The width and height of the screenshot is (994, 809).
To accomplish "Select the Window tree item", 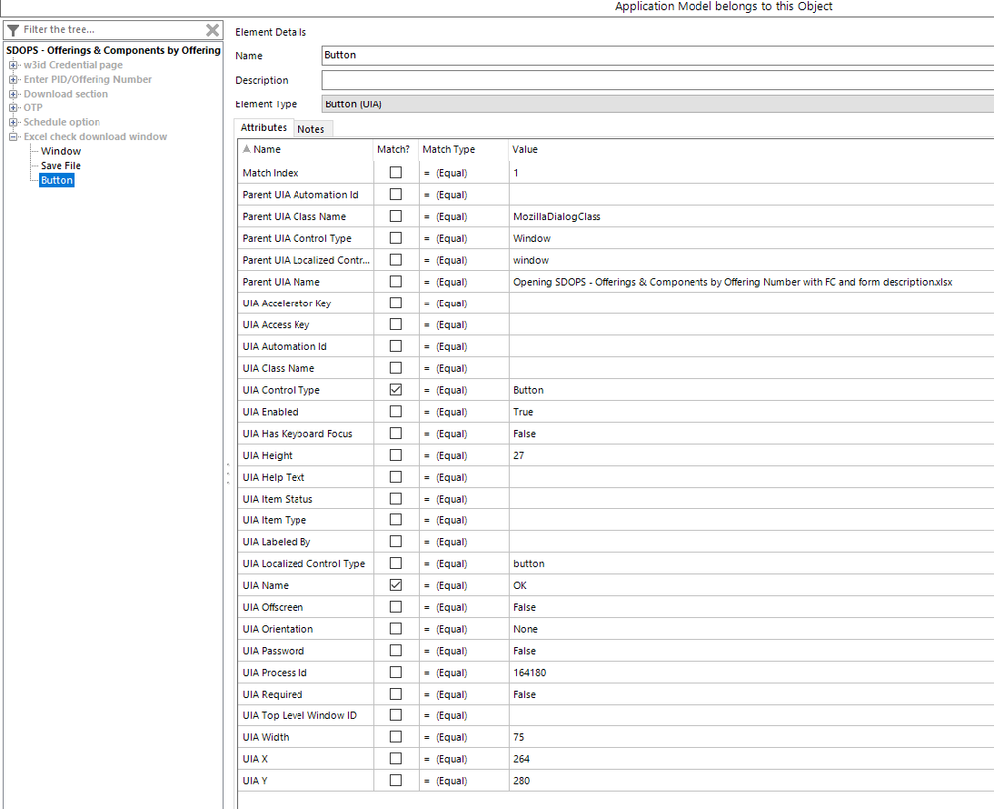I will tap(61, 151).
